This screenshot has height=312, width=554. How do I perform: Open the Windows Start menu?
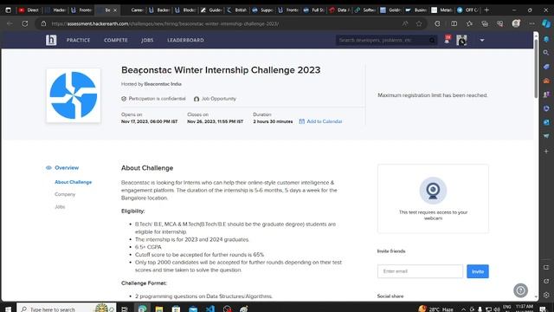pos(8,309)
